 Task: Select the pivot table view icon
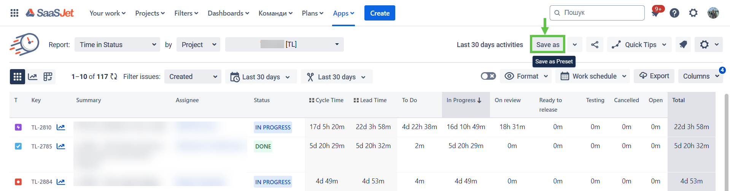point(48,77)
